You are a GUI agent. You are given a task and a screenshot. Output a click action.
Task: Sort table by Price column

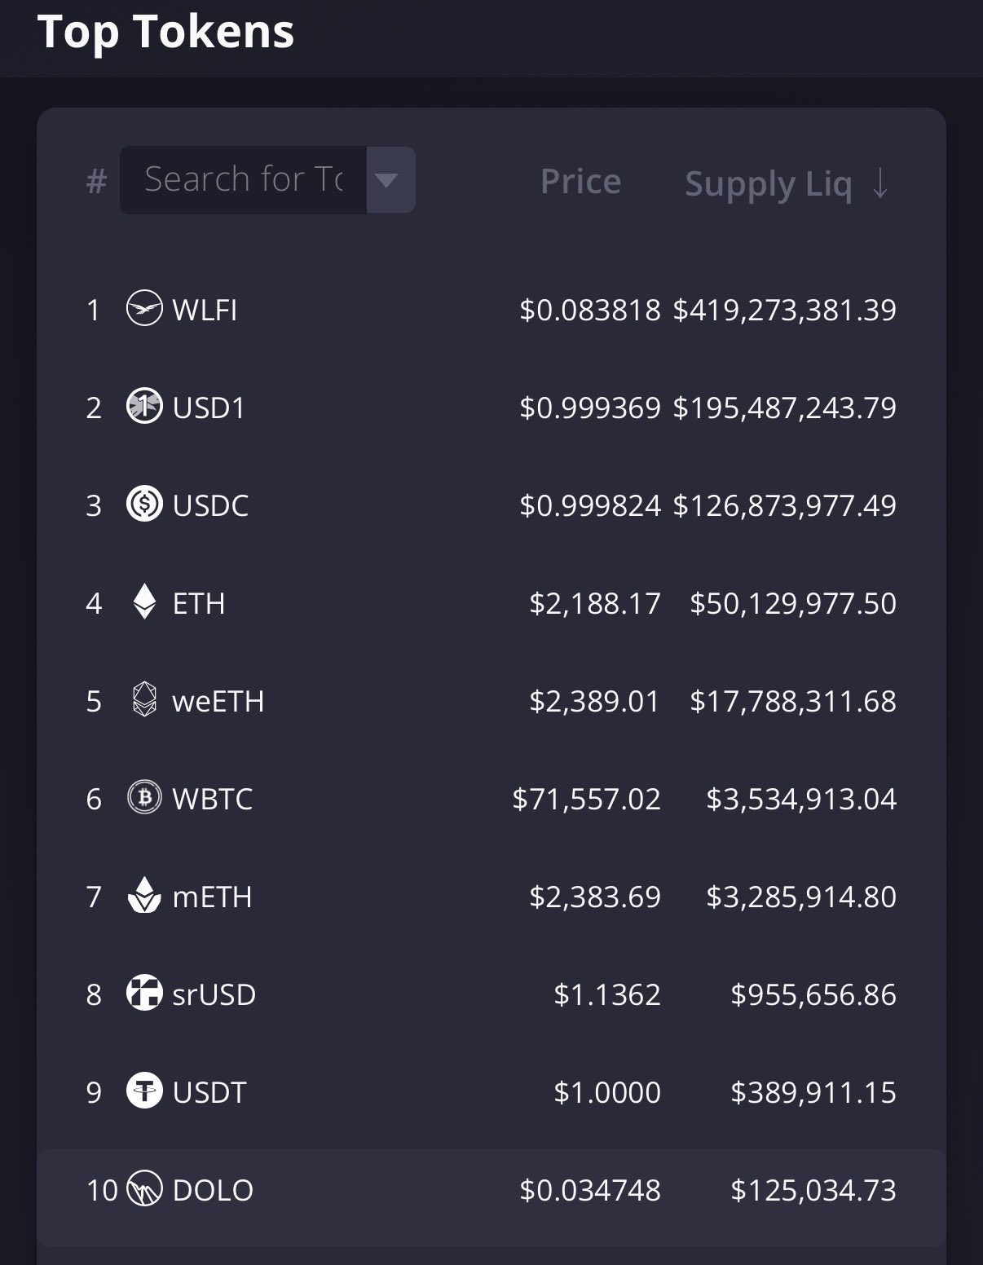pos(580,182)
